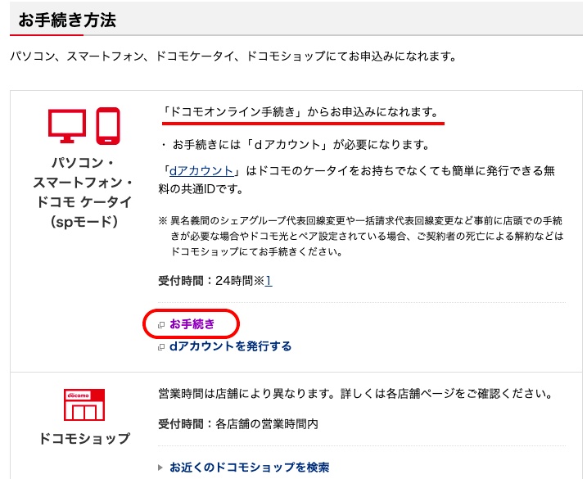Click the docomo shop storefront icon
The width and height of the screenshot is (587, 479).
(x=84, y=404)
